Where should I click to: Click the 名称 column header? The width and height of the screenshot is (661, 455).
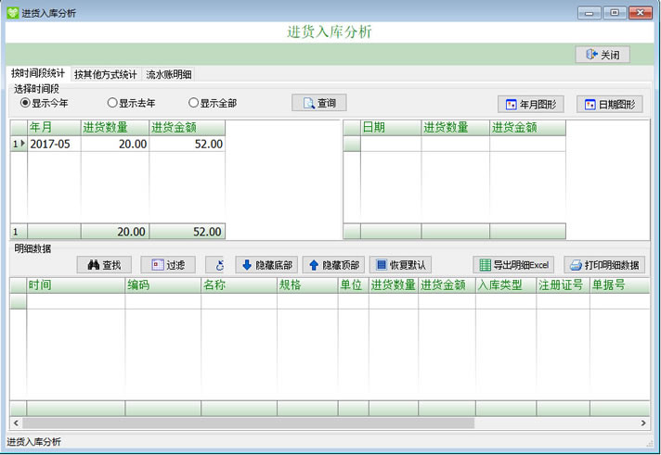pos(239,285)
